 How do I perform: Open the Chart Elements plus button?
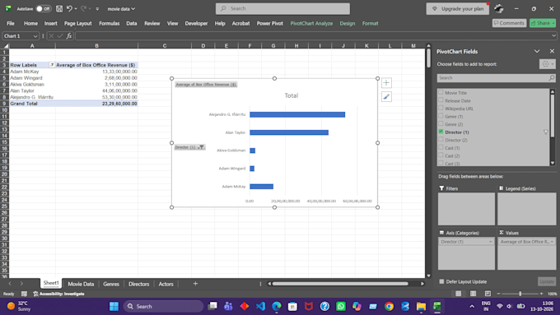[386, 83]
